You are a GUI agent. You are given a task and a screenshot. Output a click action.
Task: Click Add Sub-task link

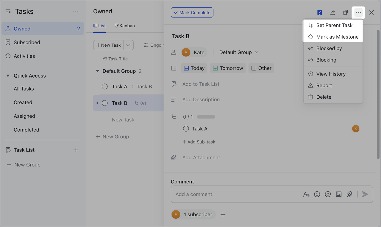pos(199,142)
